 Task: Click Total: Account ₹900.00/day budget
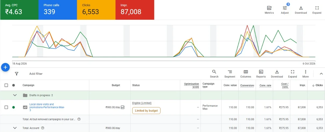click(113, 128)
